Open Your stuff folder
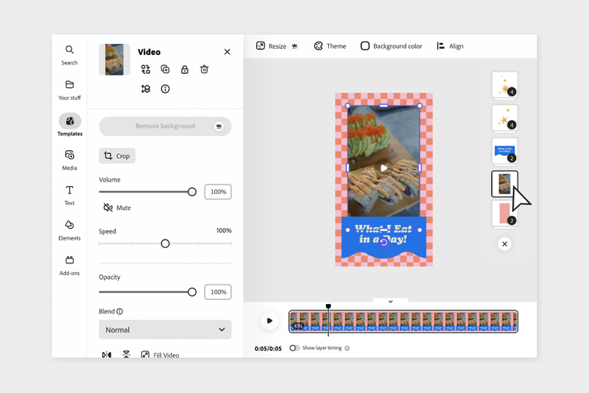Viewport: 589px width, 393px height. [69, 90]
